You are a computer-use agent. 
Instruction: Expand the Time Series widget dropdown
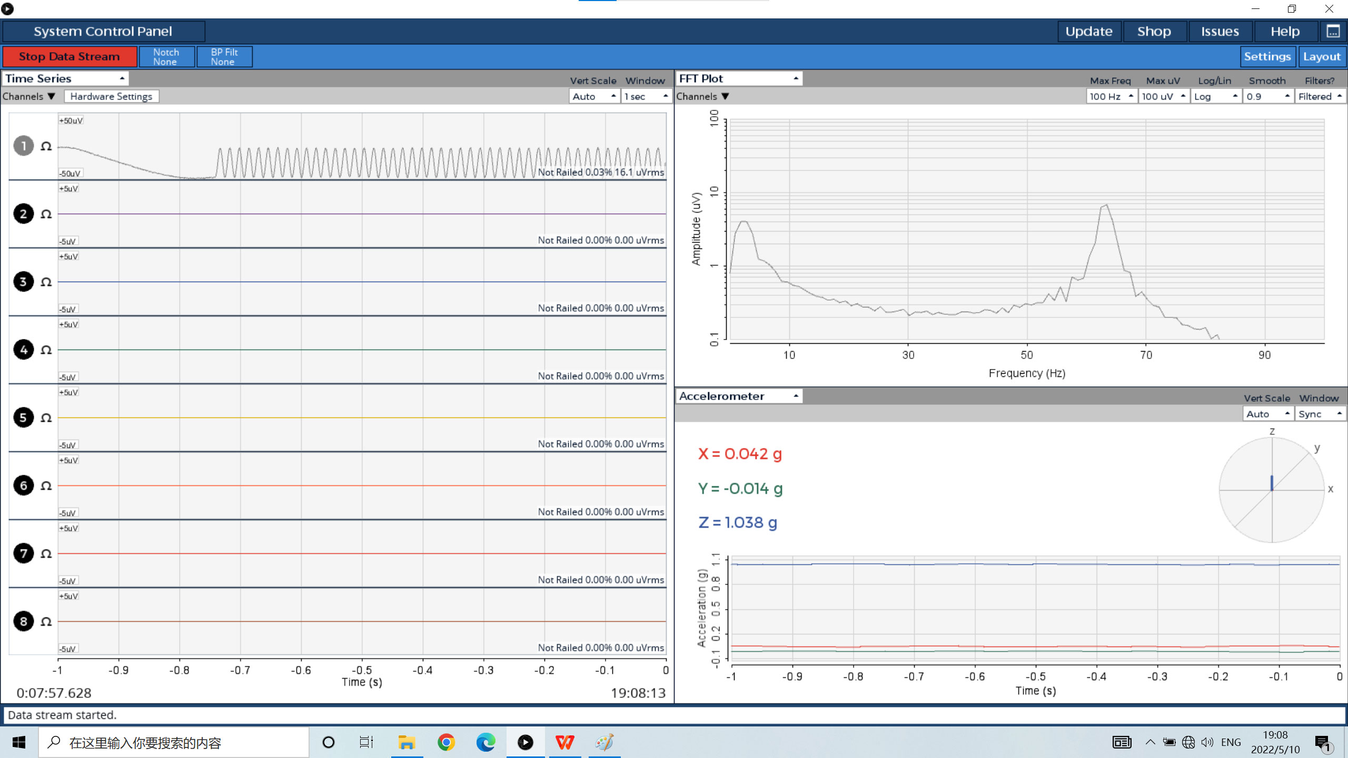tap(65, 78)
